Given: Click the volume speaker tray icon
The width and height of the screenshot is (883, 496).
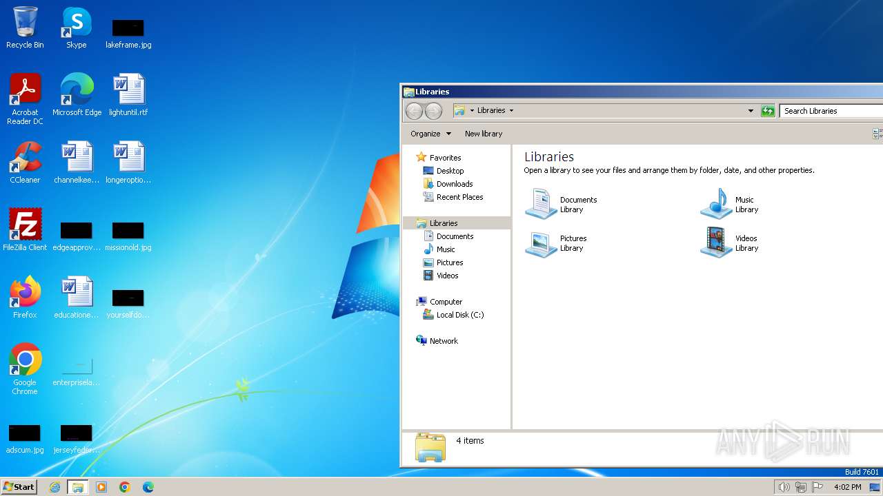Looking at the screenshot, I should tap(784, 487).
